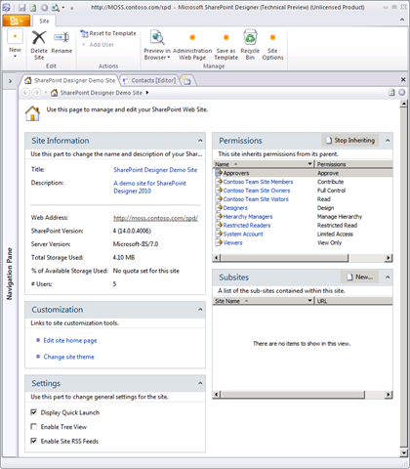Image resolution: width=410 pixels, height=469 pixels.
Task: Switch to SharePoint Designer Demo Site tab
Action: tap(70, 80)
